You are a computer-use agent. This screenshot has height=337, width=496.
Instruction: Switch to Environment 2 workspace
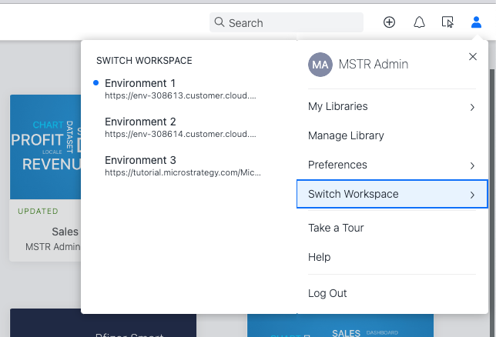(140, 122)
